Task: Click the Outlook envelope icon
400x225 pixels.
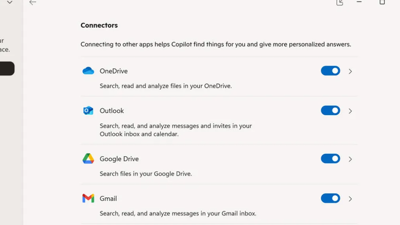Action: (88, 111)
